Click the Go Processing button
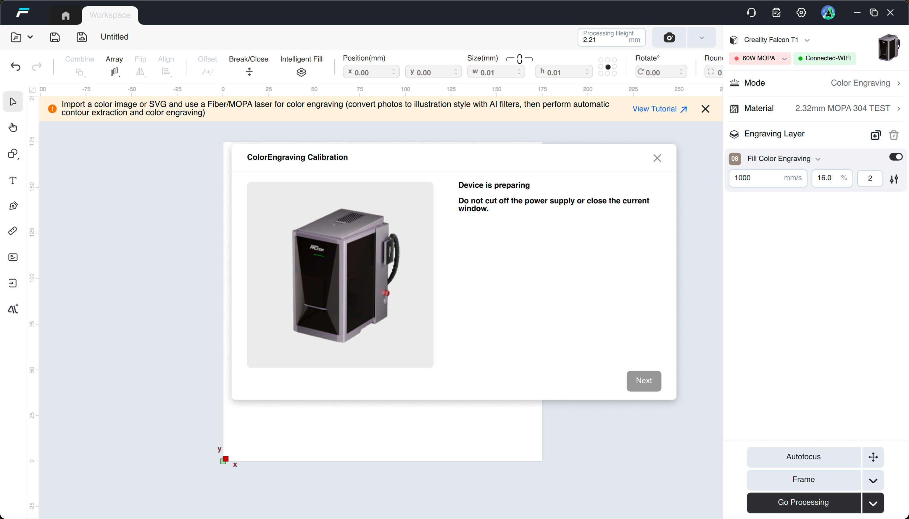The image size is (909, 519). point(803,503)
